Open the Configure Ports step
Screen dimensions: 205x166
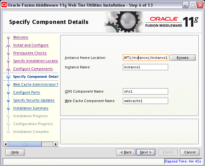pyautogui.click(x=26, y=92)
